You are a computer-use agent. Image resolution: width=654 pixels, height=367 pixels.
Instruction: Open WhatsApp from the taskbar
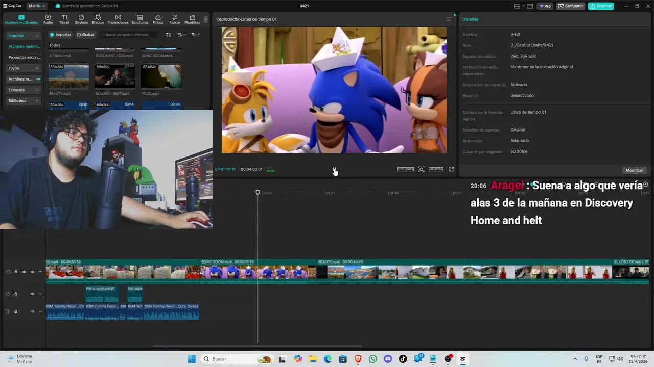[373, 359]
